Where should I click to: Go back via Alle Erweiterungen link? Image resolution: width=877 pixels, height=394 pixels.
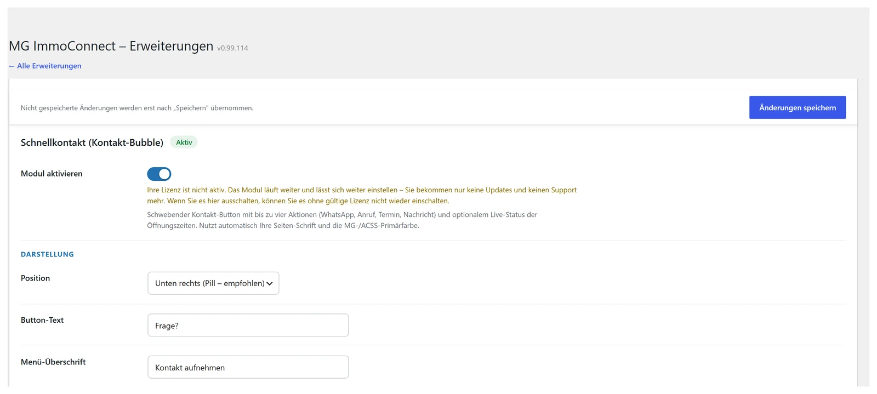pos(45,66)
